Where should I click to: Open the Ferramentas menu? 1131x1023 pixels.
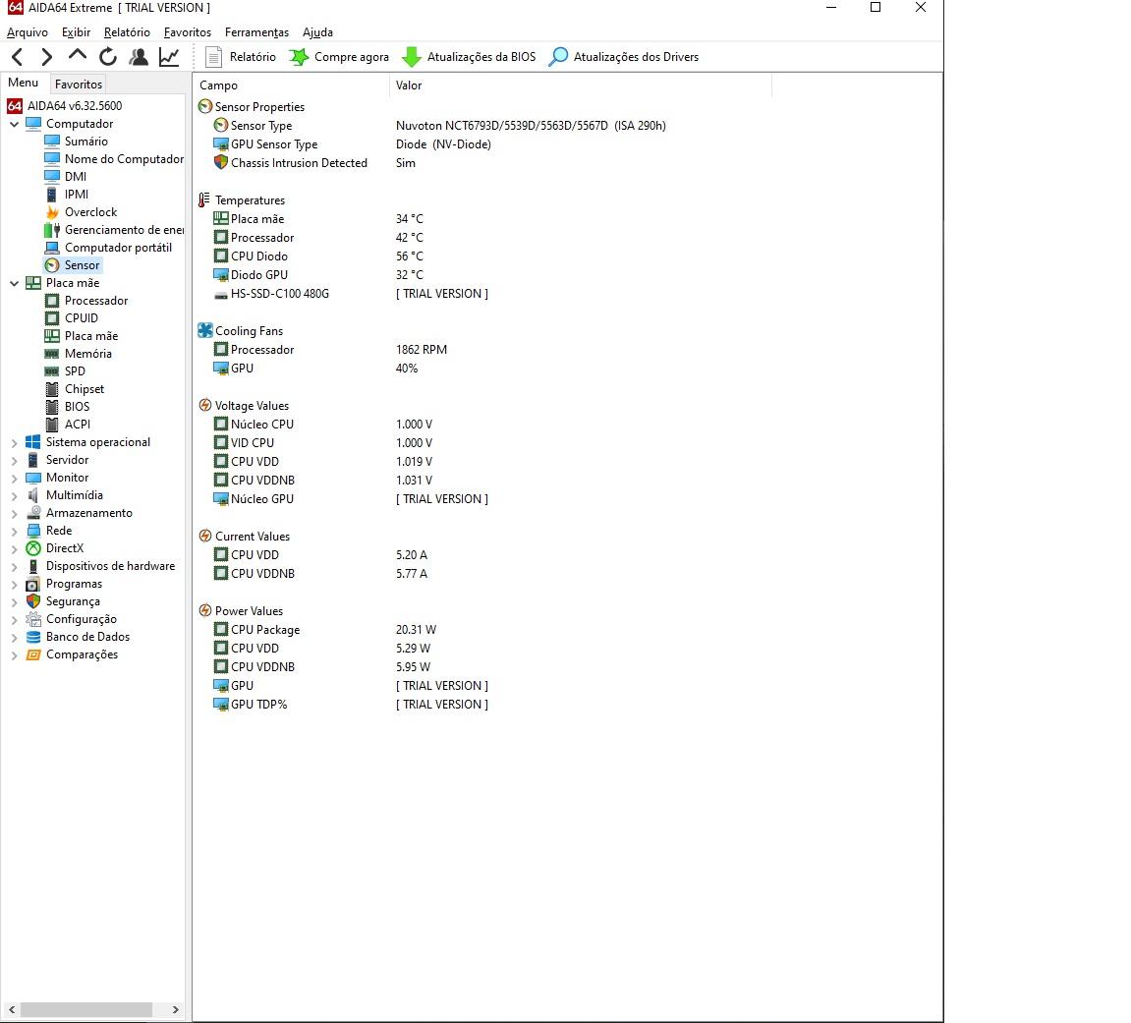[256, 31]
